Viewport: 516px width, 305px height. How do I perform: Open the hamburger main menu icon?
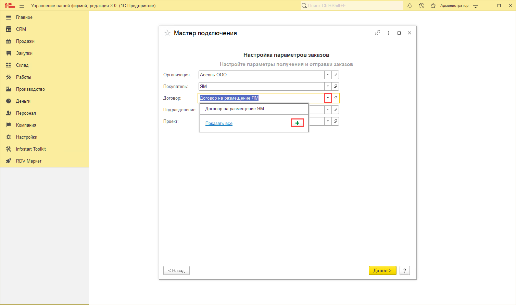(22, 6)
